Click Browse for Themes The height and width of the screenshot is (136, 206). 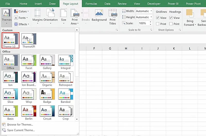pyautogui.click(x=20, y=125)
